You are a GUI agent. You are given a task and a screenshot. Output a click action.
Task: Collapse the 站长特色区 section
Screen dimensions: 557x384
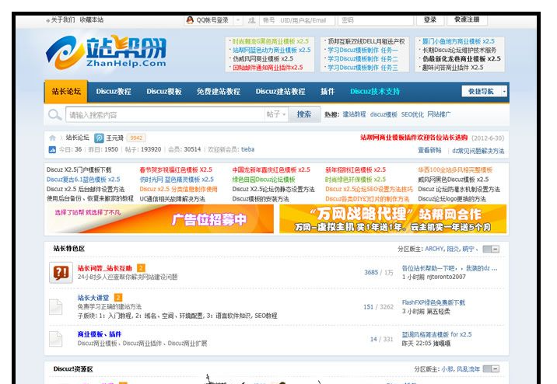click(492, 250)
